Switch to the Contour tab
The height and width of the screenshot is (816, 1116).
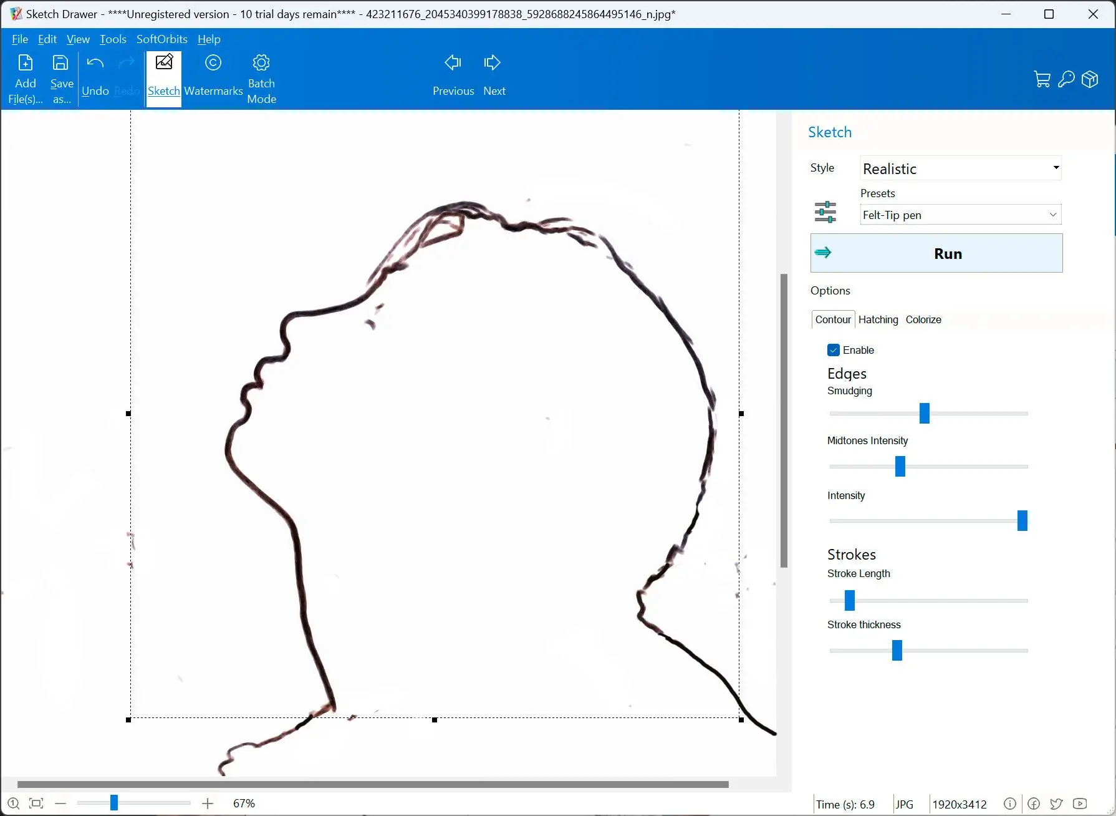pos(833,319)
